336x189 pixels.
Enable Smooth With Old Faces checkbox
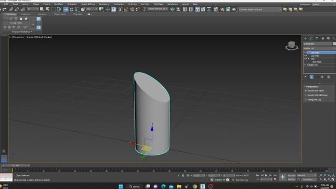(x=306, y=95)
